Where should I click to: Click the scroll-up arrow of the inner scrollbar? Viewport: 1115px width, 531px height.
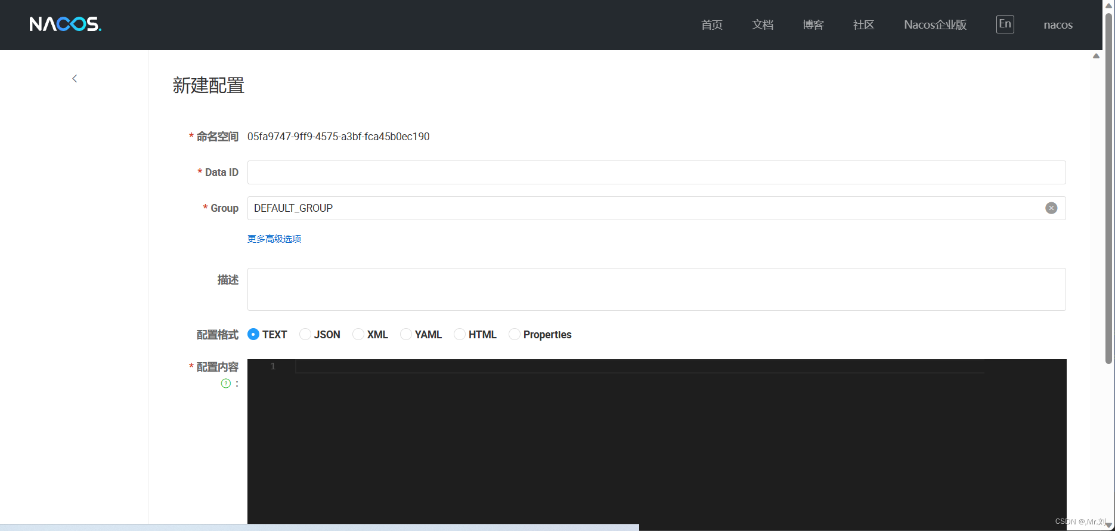click(x=1096, y=55)
